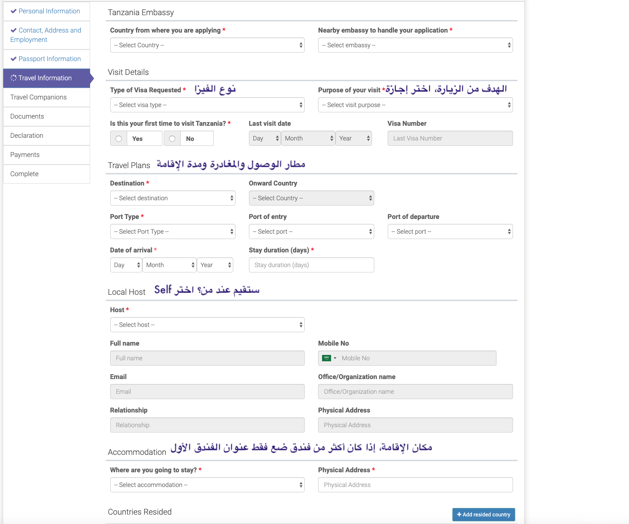The image size is (629, 524).
Task: Expand the Select embassy dropdown
Action: click(x=415, y=45)
